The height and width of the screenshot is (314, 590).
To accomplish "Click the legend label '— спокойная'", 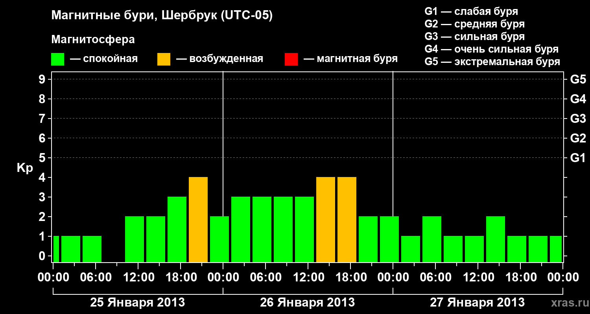I will [x=104, y=59].
